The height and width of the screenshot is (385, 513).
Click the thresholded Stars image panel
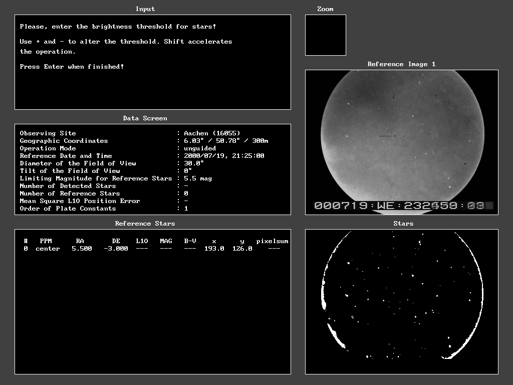(402, 301)
